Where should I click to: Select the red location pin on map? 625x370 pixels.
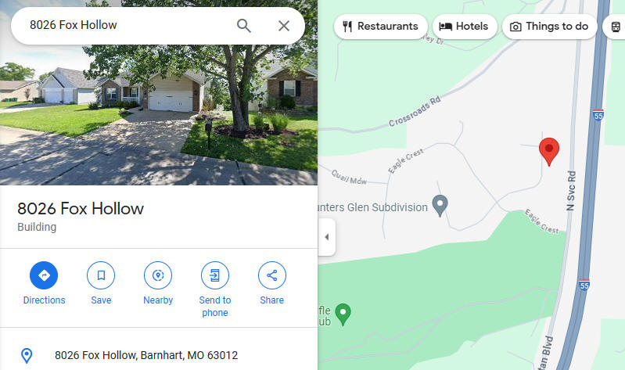[549, 151]
